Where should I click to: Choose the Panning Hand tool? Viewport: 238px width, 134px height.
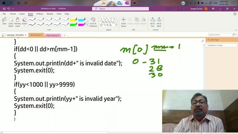coord(17,22)
